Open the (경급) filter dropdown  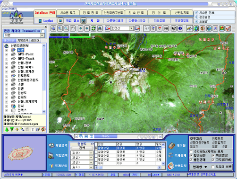coord(91,158)
